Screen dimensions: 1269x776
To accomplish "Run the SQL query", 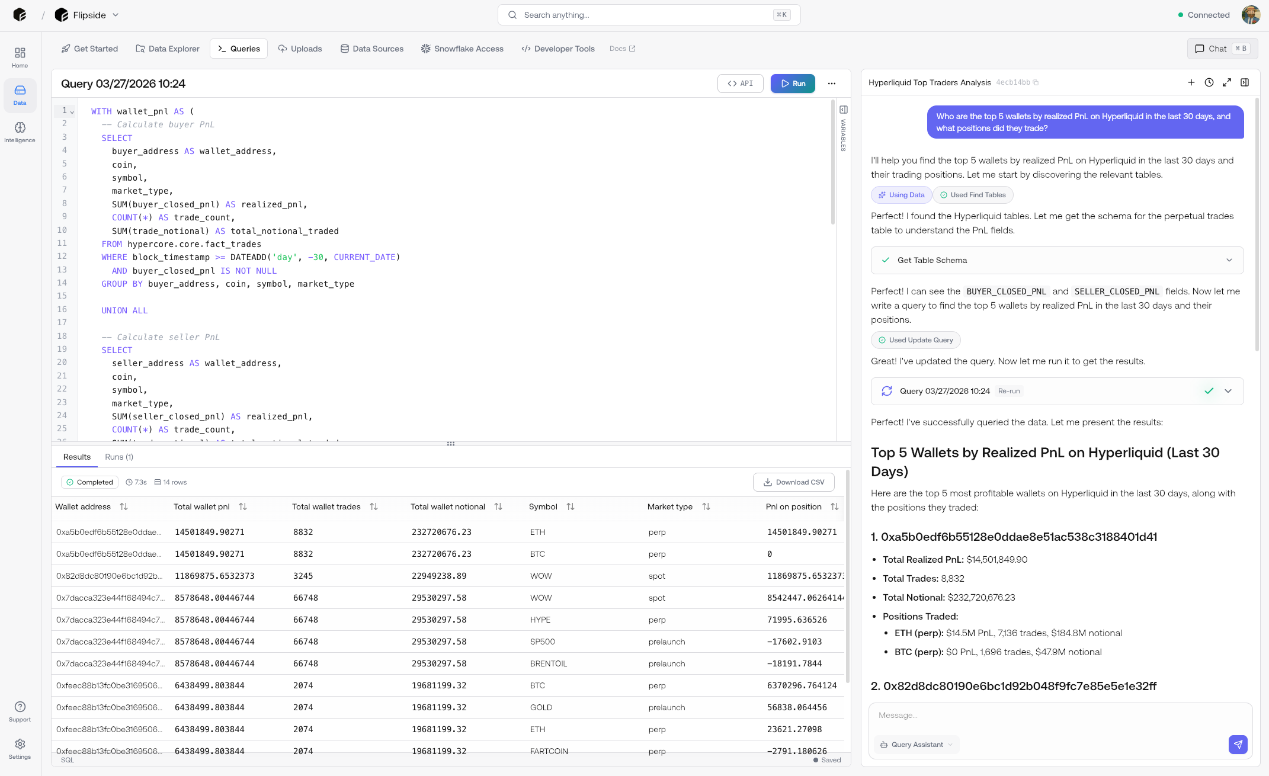I will pos(793,84).
